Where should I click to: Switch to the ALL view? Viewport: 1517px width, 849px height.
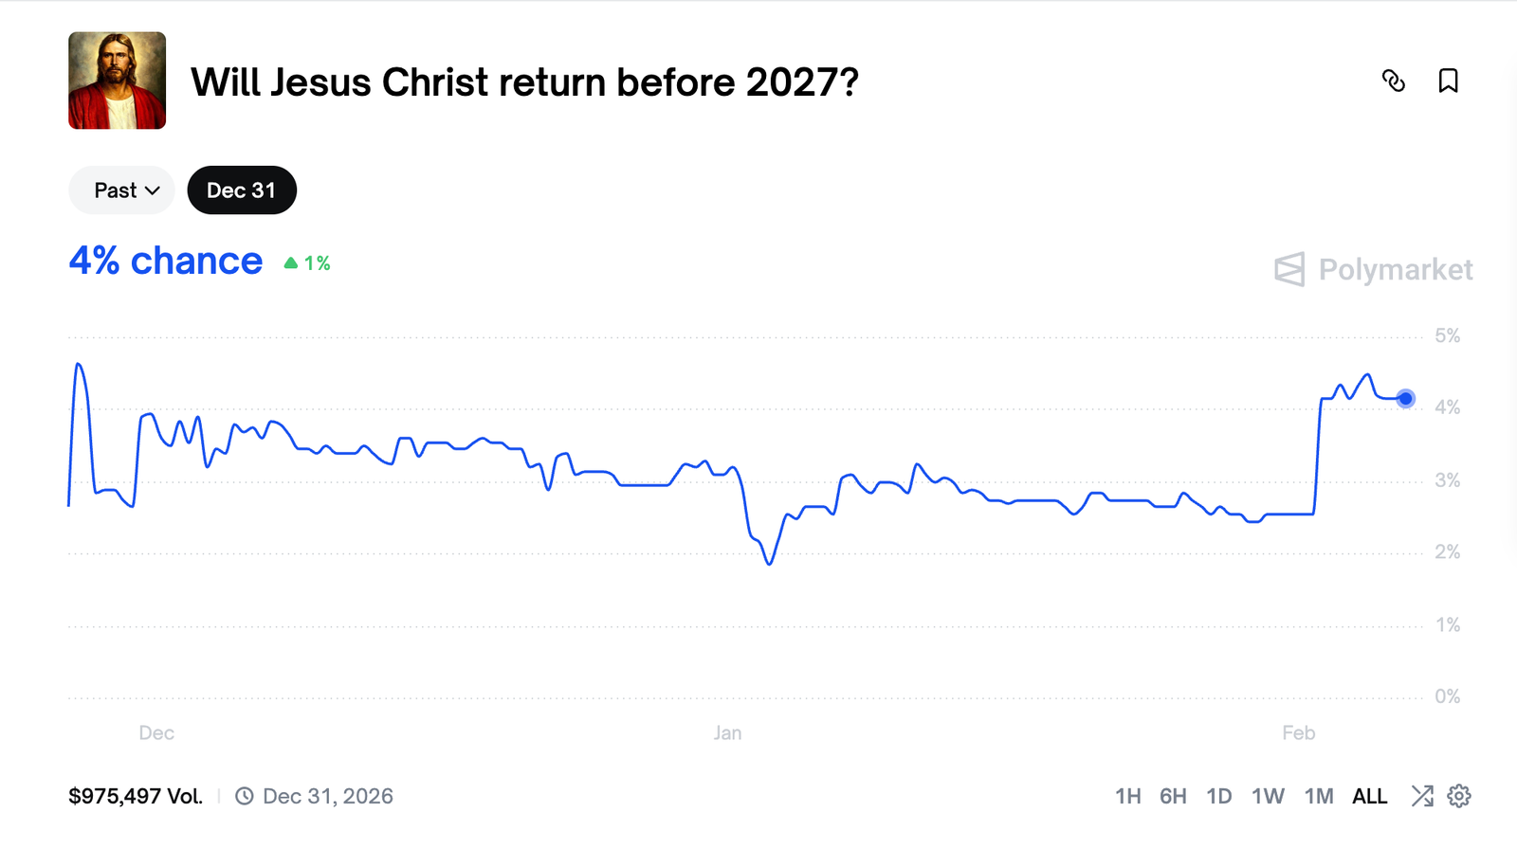click(x=1369, y=797)
